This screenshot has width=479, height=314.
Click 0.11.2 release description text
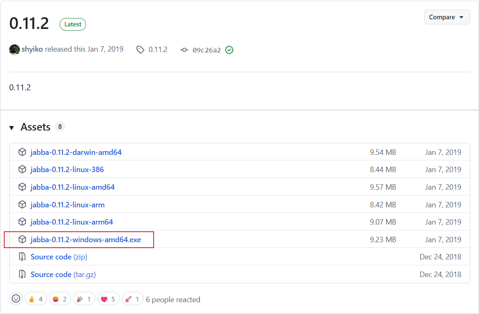pyautogui.click(x=20, y=88)
